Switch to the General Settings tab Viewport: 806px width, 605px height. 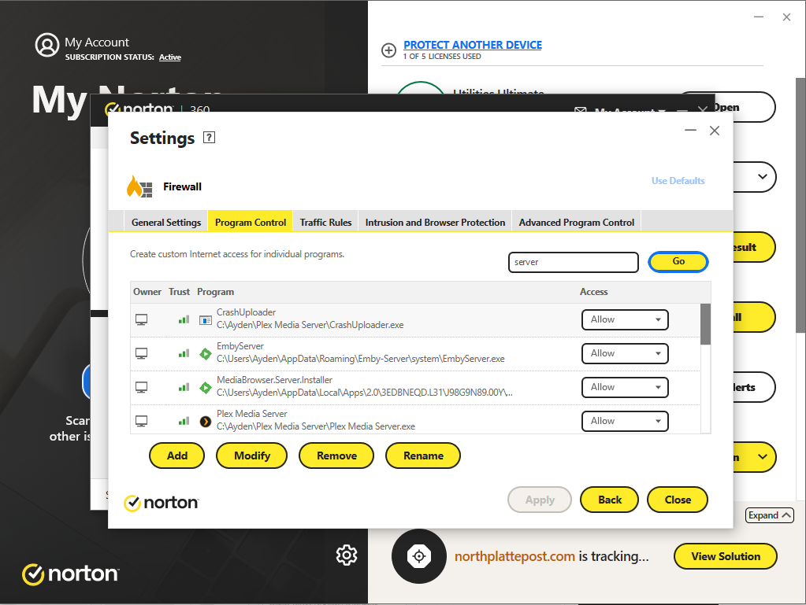166,222
